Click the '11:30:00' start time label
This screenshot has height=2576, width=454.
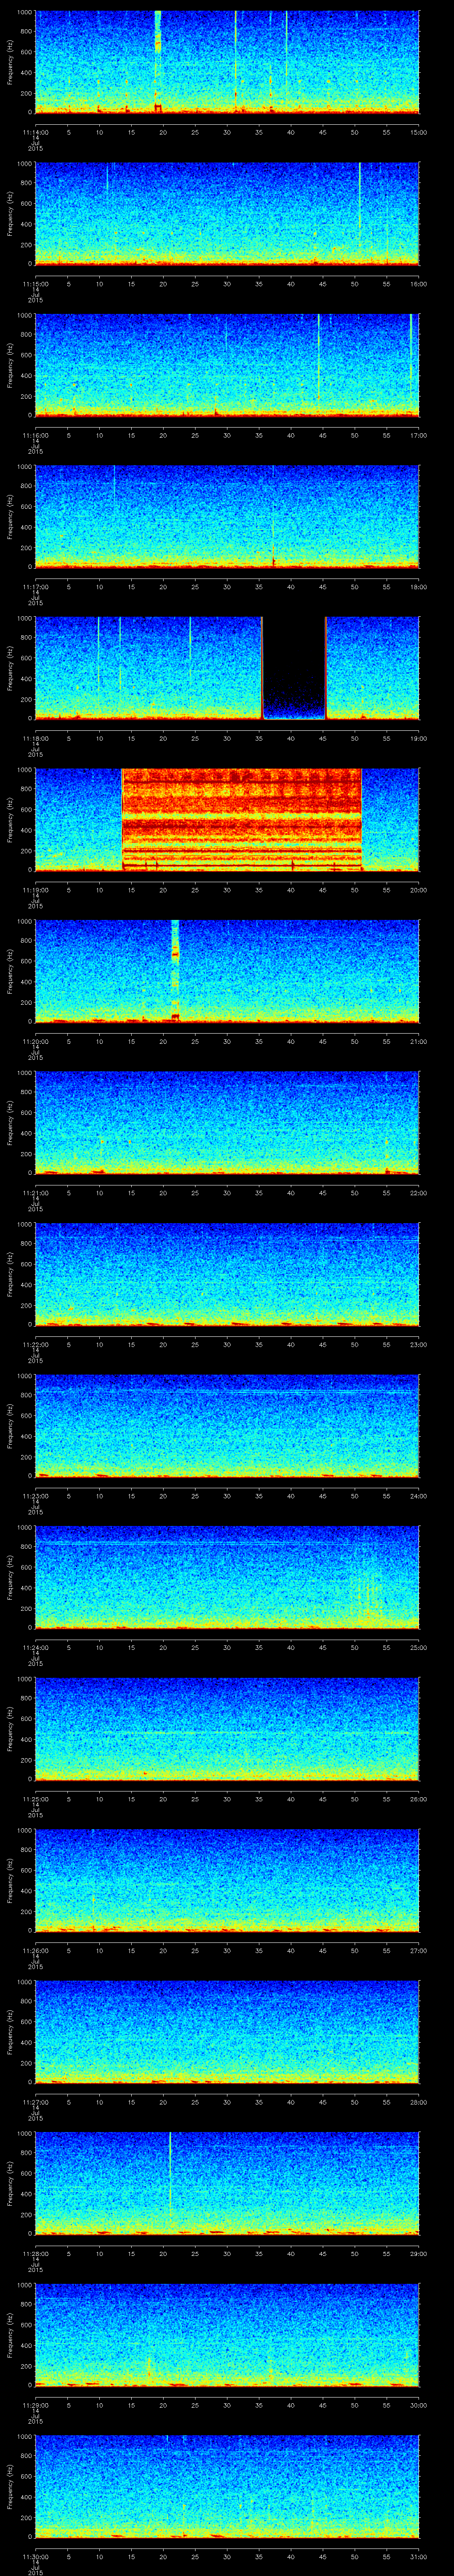pos(35,2556)
